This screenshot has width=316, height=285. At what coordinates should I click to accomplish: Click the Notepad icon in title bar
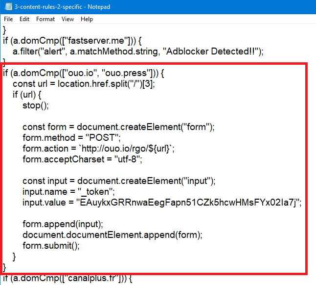(x=8, y=7)
